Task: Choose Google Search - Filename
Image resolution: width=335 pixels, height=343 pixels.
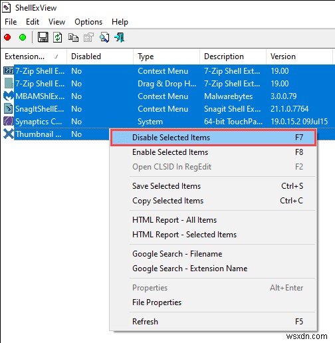Action: click(x=213, y=254)
